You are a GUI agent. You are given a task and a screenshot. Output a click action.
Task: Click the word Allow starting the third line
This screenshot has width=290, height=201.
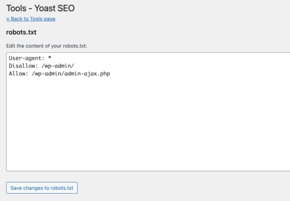pyautogui.click(x=17, y=74)
